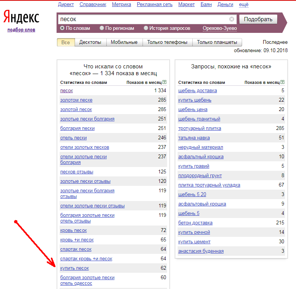Open the 'болгария пески' keyword link
The image size is (296, 289).
coord(77,128)
